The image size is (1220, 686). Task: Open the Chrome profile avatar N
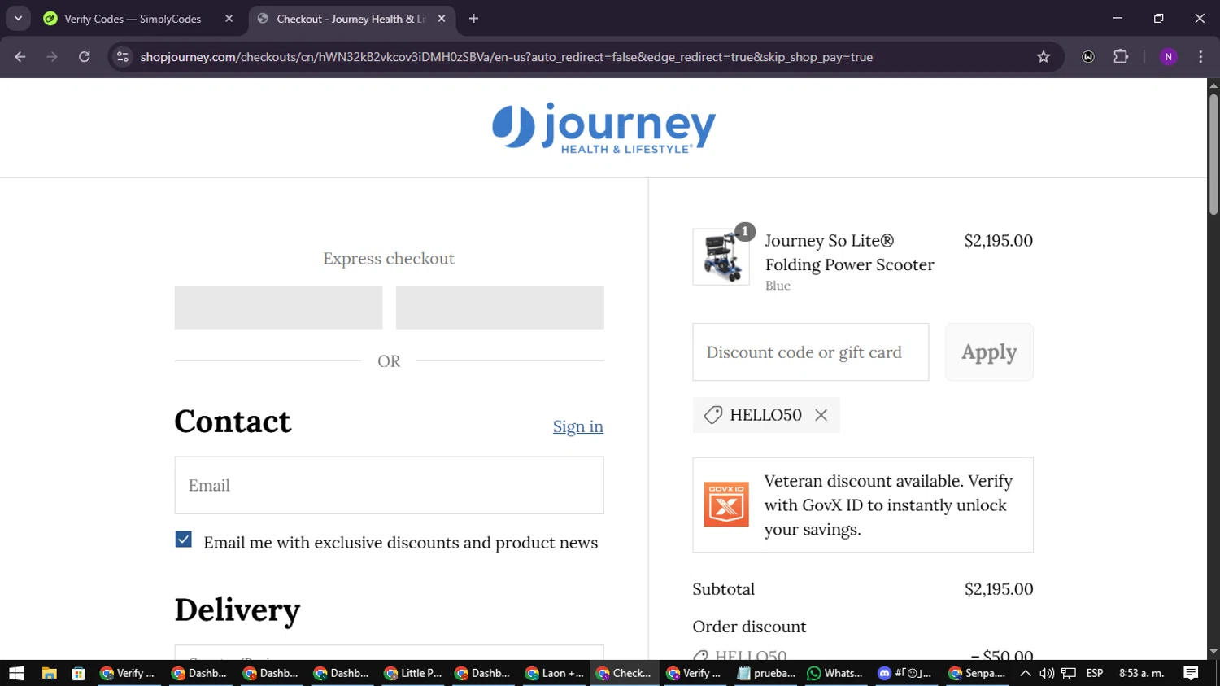pos(1169,57)
